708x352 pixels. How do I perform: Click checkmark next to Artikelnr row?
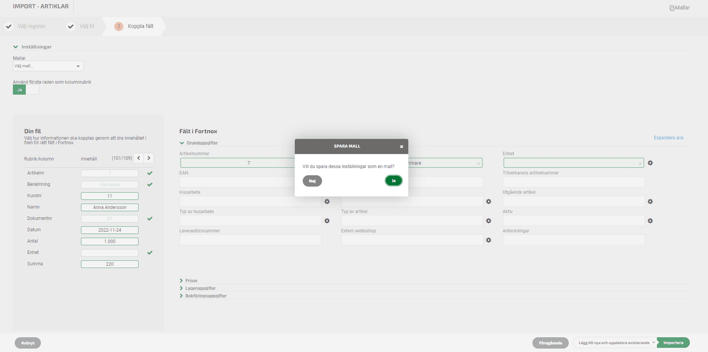pyautogui.click(x=150, y=173)
